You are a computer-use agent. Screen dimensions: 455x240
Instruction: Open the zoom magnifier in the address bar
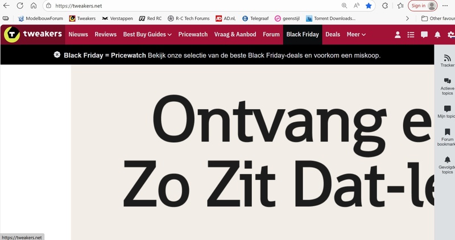click(x=344, y=6)
